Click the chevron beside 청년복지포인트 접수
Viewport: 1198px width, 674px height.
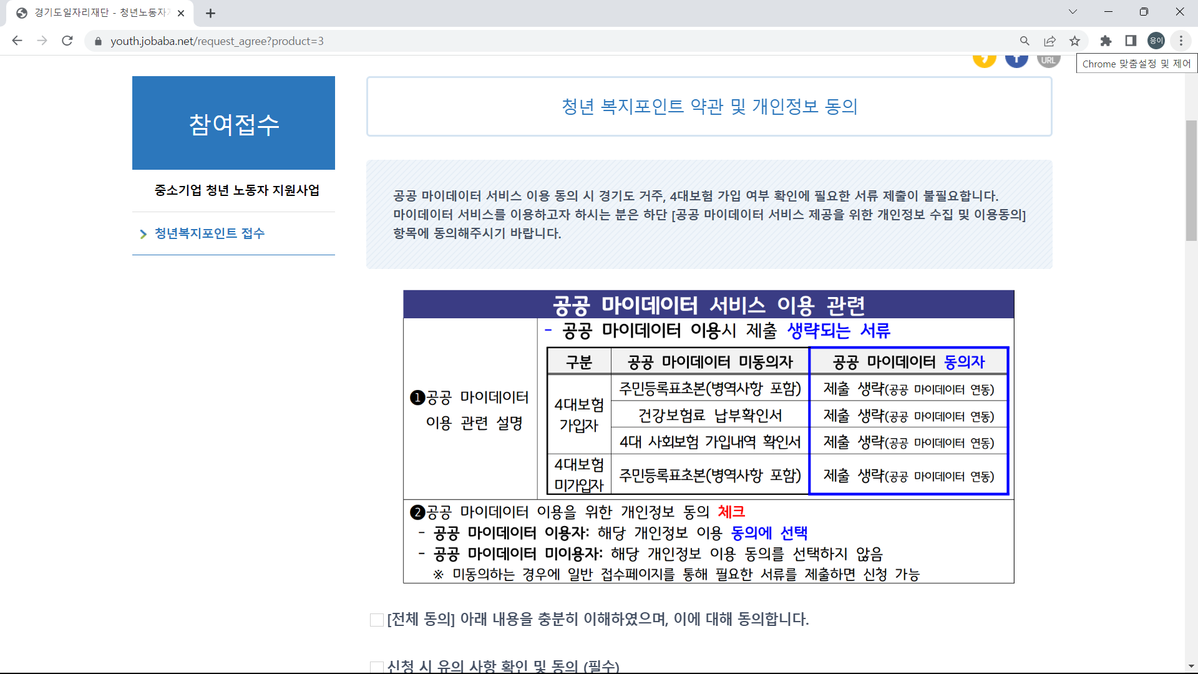point(144,234)
